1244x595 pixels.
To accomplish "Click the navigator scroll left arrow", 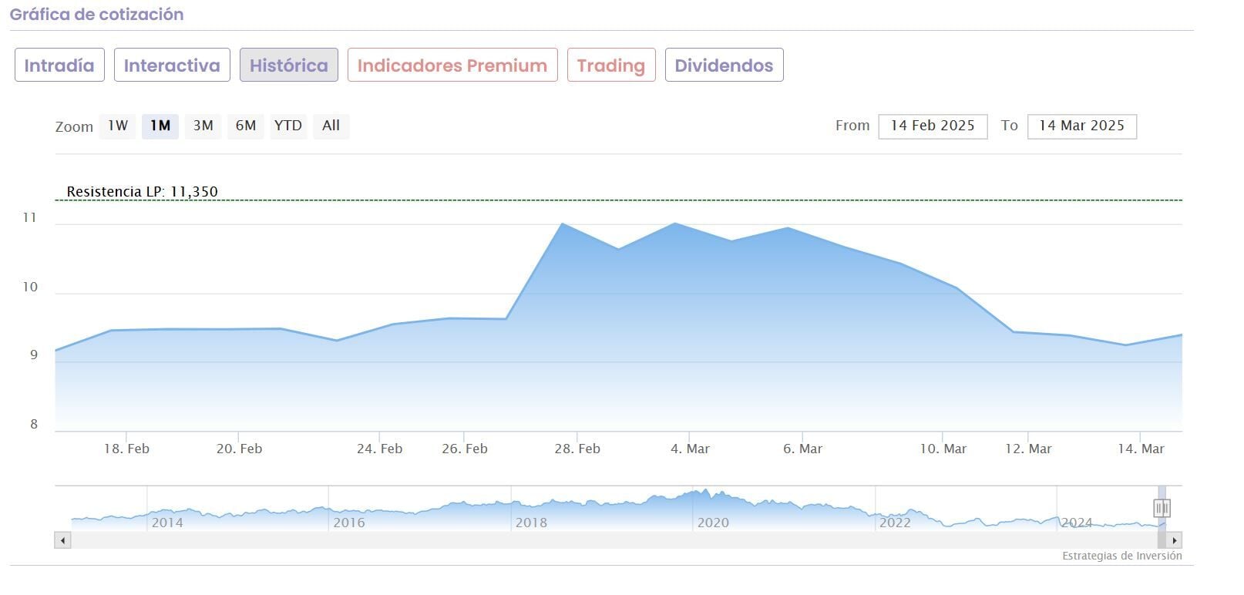I will [x=63, y=540].
